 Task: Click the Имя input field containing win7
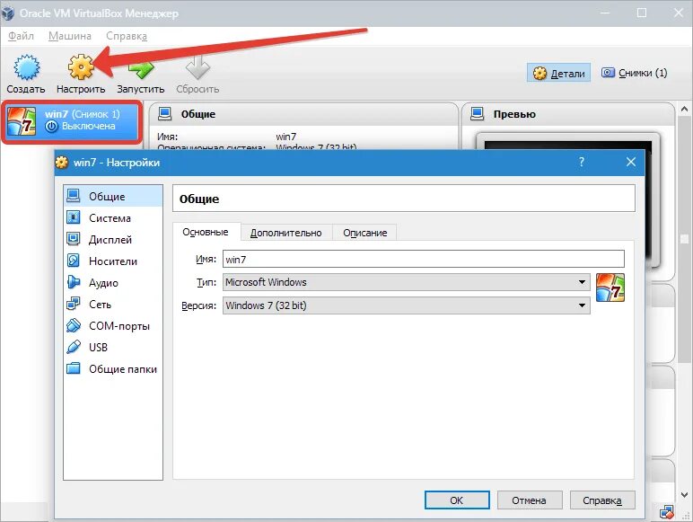coord(424,260)
